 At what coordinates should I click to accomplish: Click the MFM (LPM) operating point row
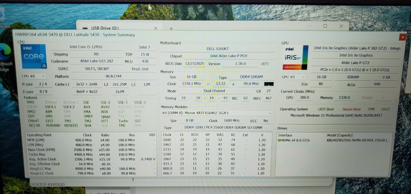click(x=91, y=140)
